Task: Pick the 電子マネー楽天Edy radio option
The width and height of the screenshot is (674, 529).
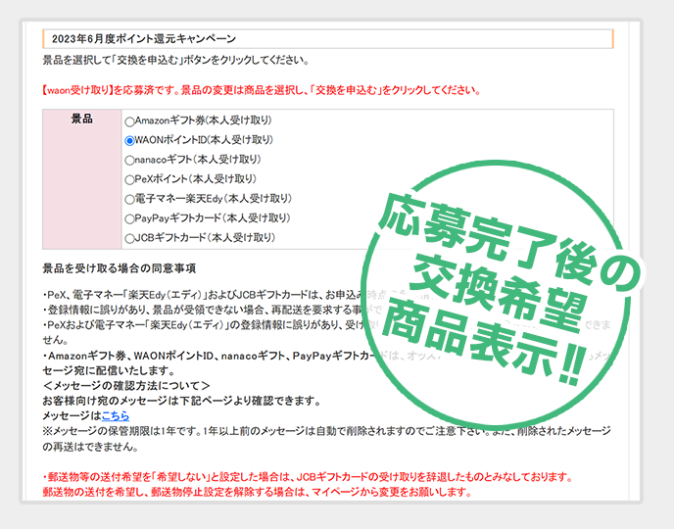Action: pyautogui.click(x=129, y=200)
